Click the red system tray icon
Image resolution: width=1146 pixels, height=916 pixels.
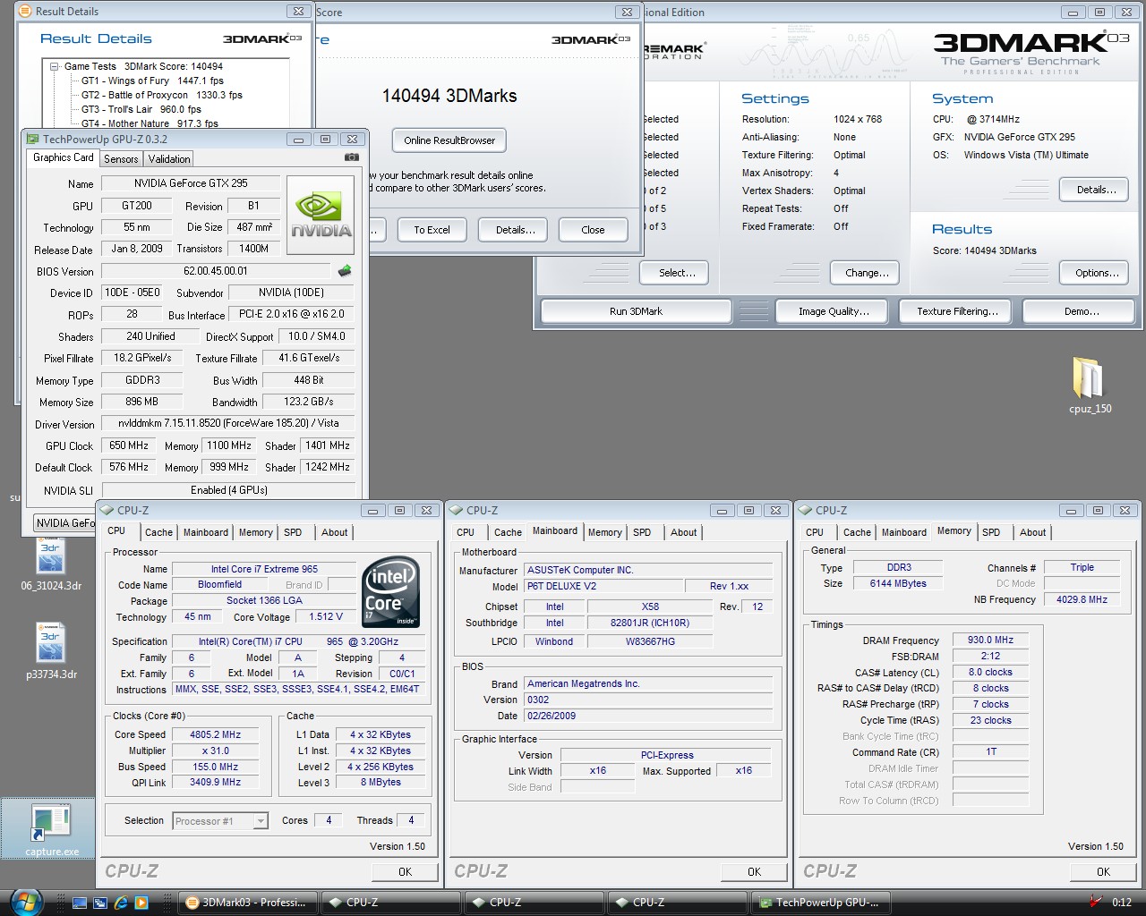pyautogui.click(x=1095, y=902)
